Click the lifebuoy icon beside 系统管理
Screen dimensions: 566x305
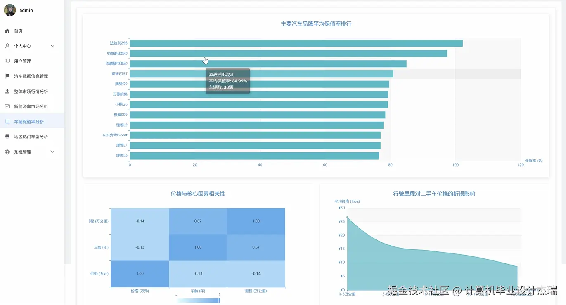tap(7, 152)
